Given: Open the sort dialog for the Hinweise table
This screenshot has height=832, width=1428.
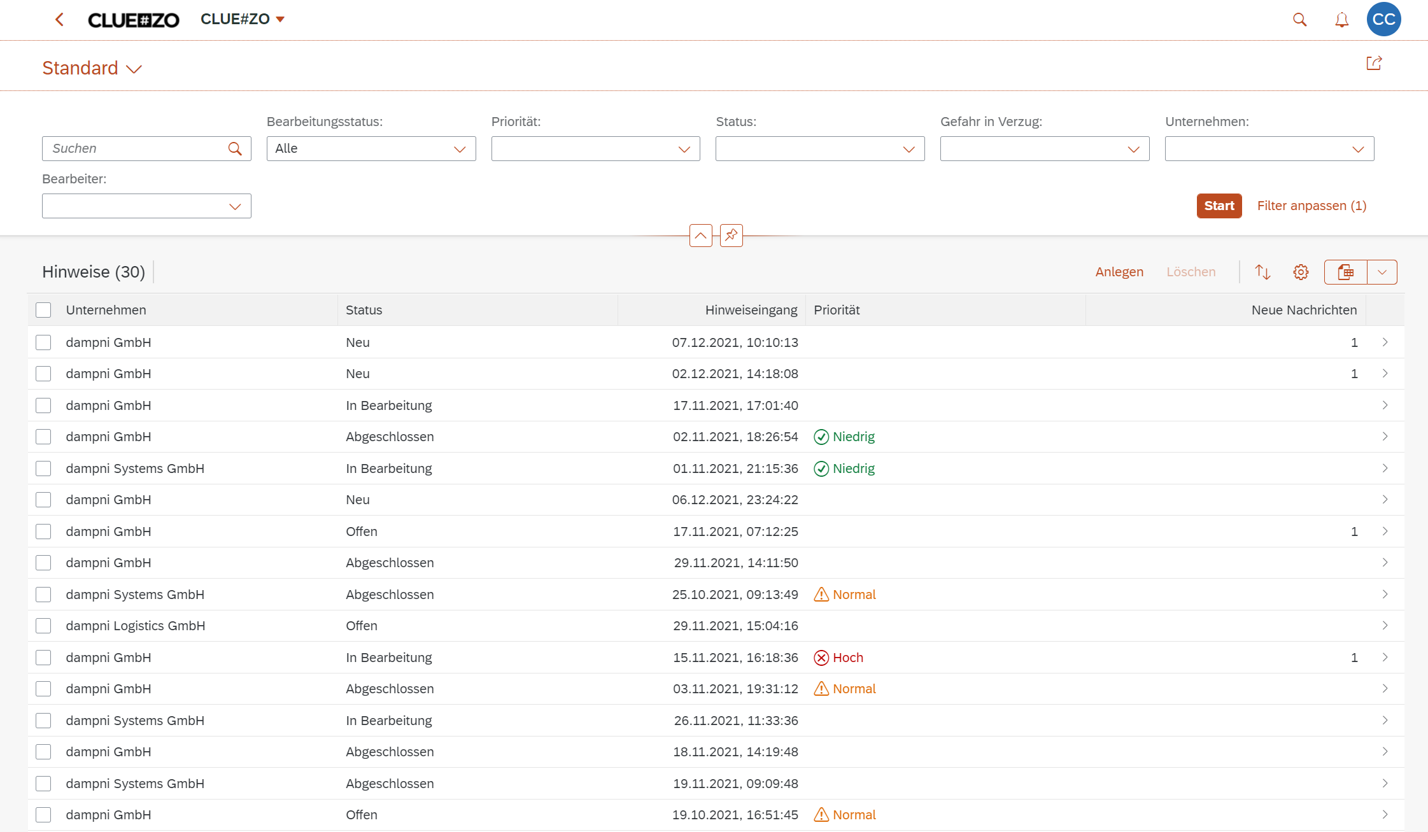Looking at the screenshot, I should pos(1263,272).
